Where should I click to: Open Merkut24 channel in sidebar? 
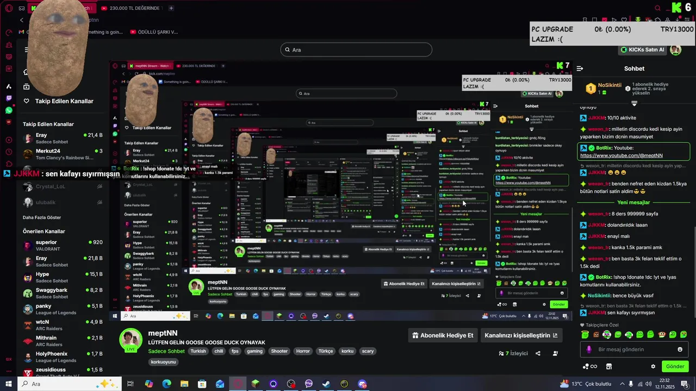pos(63,154)
